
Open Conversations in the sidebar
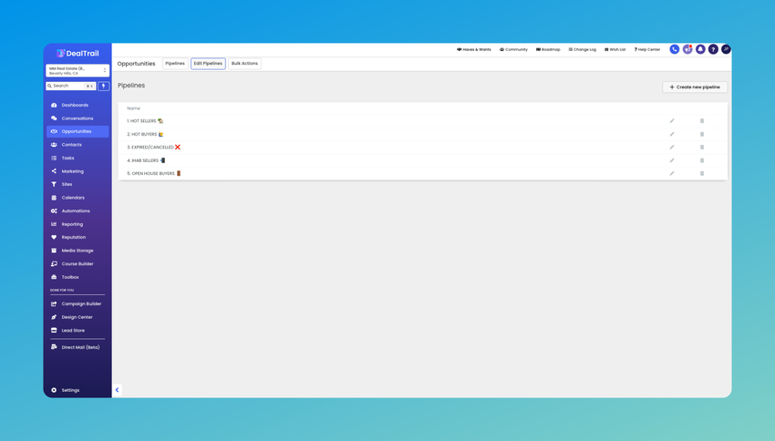[x=77, y=118]
